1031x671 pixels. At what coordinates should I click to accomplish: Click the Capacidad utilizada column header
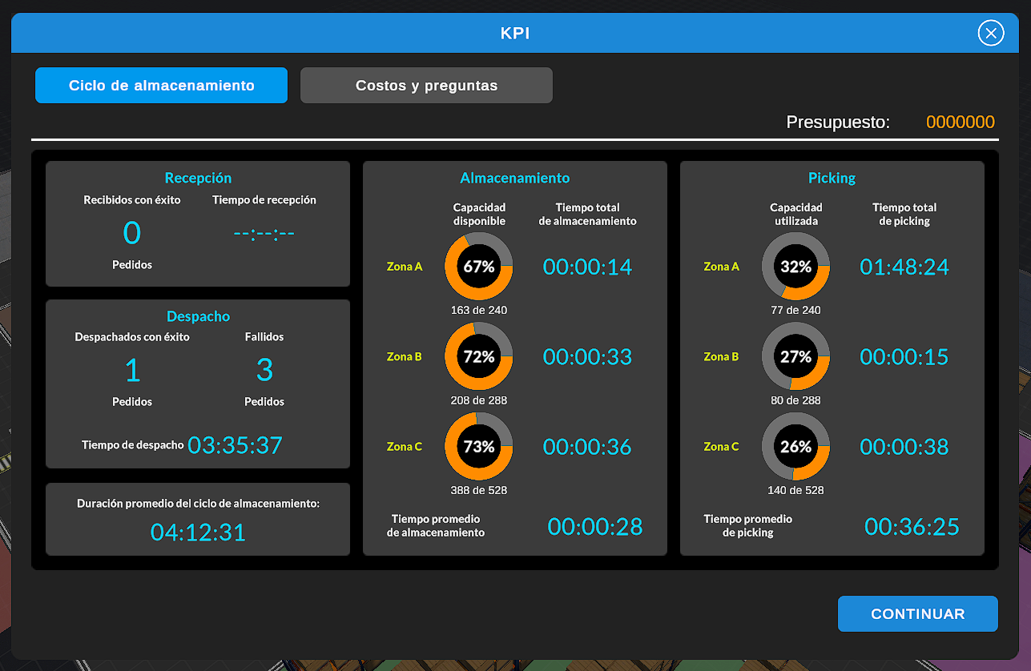coord(795,214)
